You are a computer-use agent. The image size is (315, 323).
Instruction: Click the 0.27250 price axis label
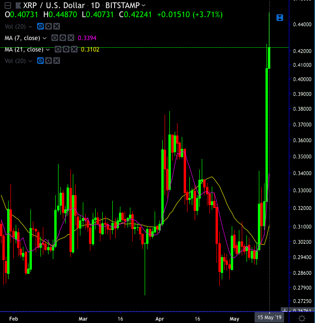click(x=302, y=301)
